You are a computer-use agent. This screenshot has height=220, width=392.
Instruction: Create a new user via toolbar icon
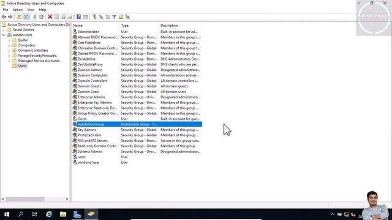[94, 16]
